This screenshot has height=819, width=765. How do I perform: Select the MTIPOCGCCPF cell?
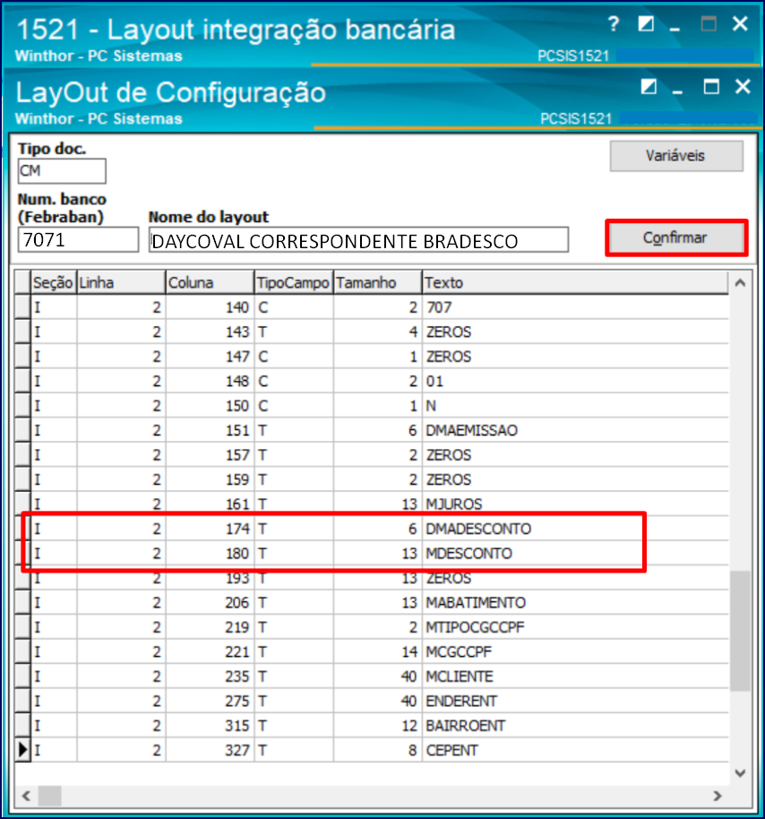click(x=574, y=626)
